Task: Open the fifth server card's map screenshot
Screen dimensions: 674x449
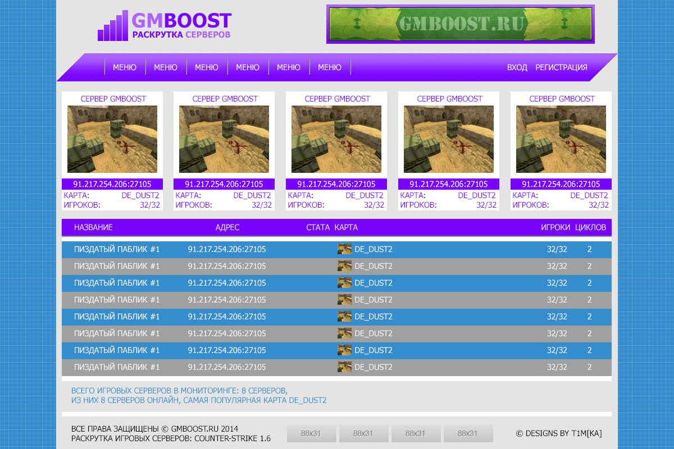Action: point(561,139)
